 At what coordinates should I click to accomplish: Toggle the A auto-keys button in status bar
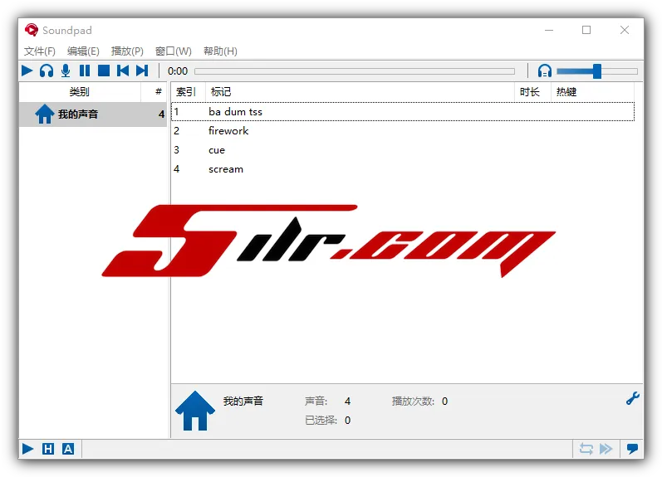pyautogui.click(x=68, y=449)
